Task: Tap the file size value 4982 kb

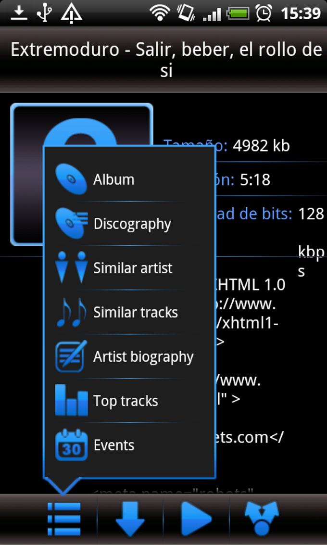Action: [x=261, y=146]
